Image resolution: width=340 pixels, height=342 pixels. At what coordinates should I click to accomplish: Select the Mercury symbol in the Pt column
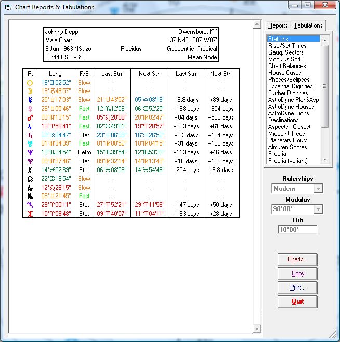click(x=30, y=100)
